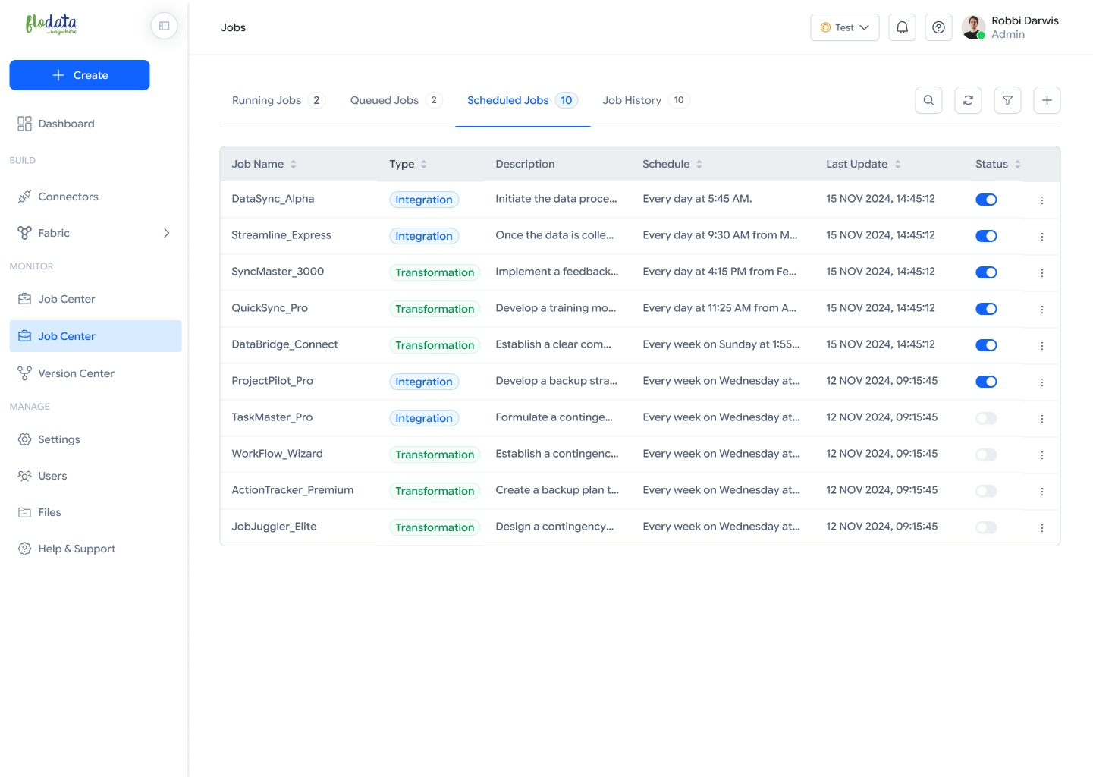This screenshot has height=777, width=1093.
Task: Open the notifications bell
Action: 902,27
